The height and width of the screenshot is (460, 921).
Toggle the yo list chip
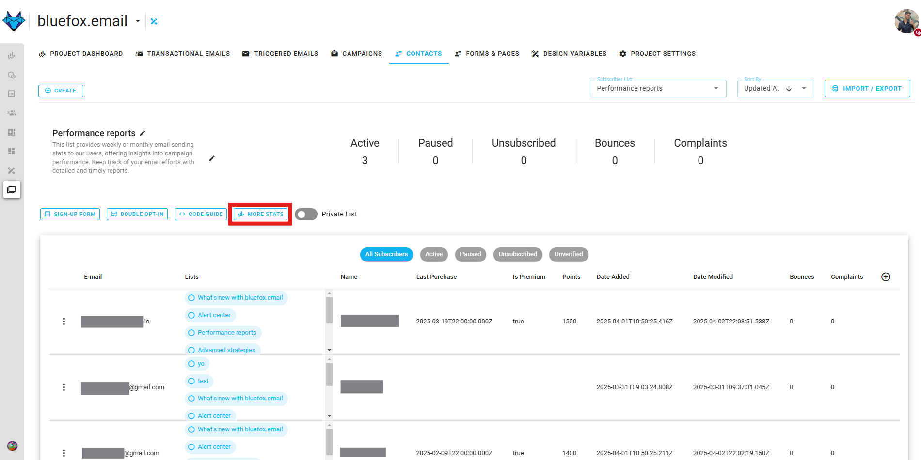pyautogui.click(x=197, y=364)
